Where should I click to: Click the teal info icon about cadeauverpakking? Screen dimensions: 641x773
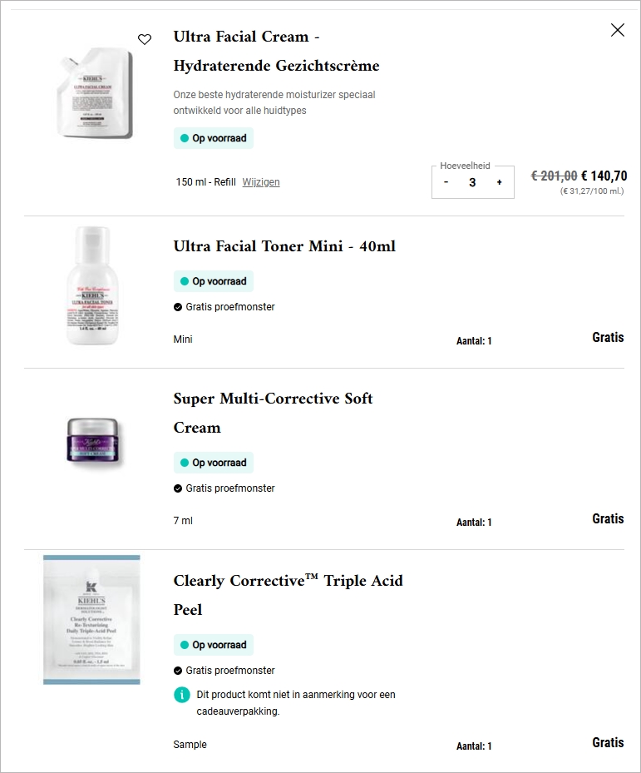[182, 694]
